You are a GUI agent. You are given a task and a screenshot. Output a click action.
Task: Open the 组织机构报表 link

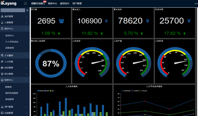click(x=12, y=93)
